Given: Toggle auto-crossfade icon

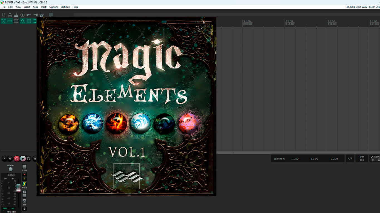Looking at the screenshot, I should [x=4, y=21].
